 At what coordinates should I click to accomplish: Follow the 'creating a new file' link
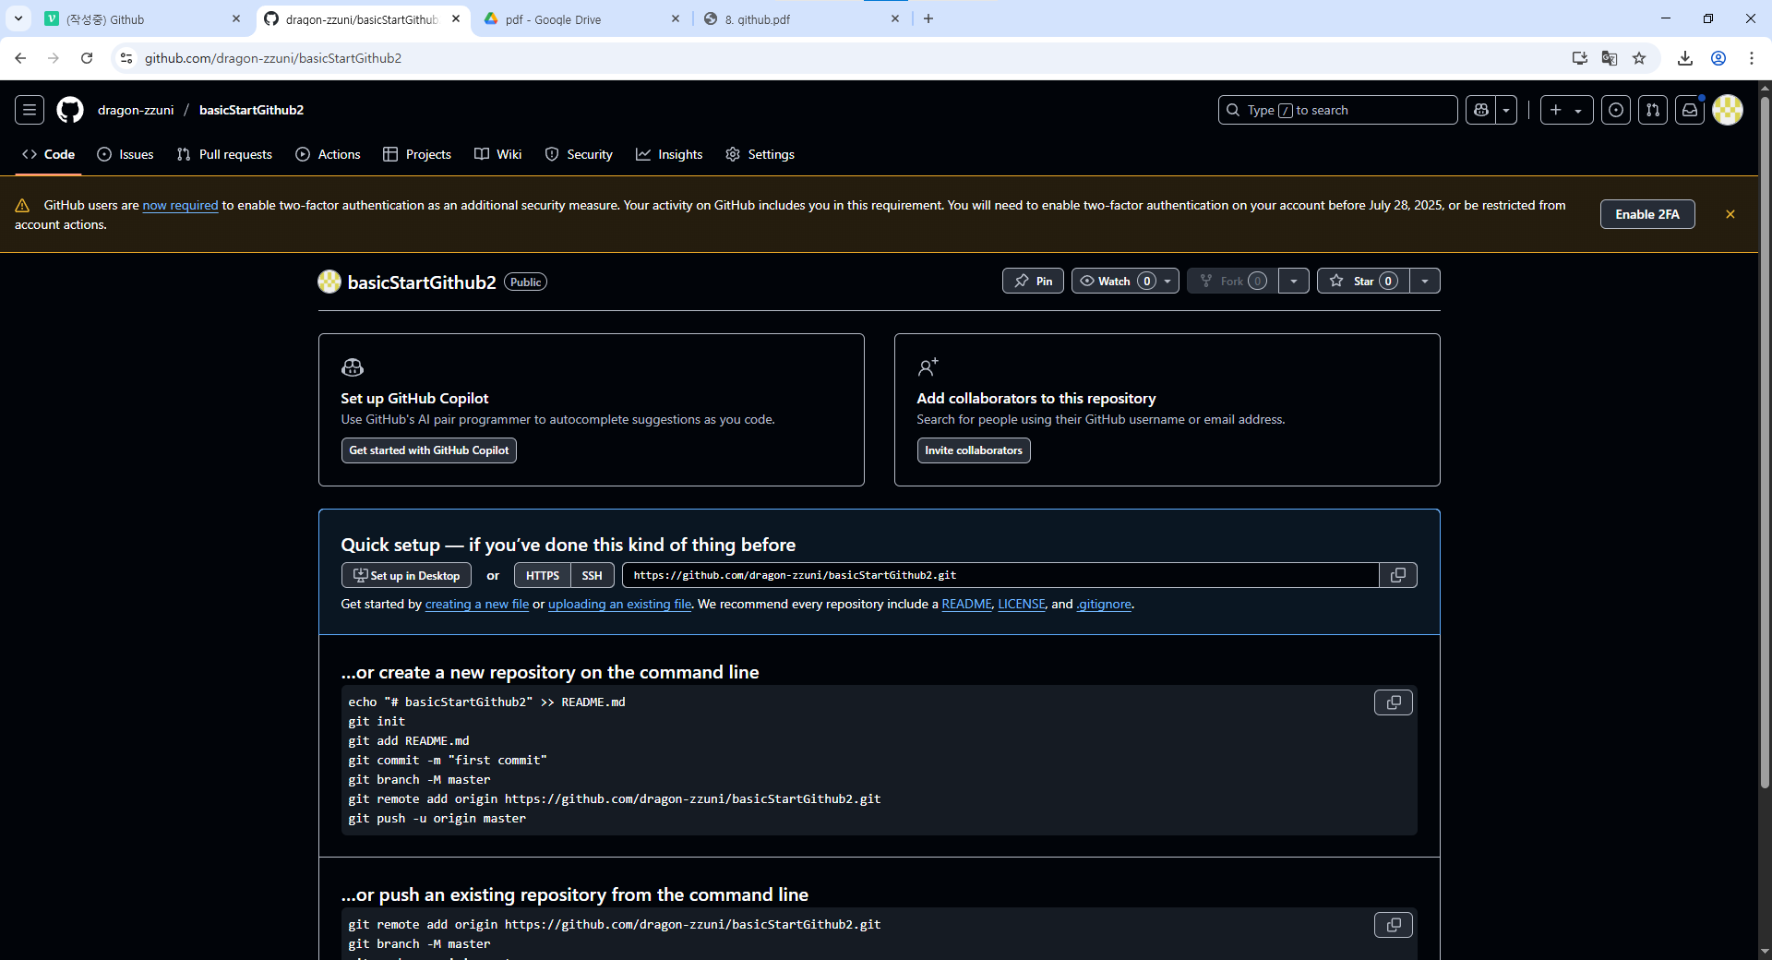pyautogui.click(x=477, y=604)
